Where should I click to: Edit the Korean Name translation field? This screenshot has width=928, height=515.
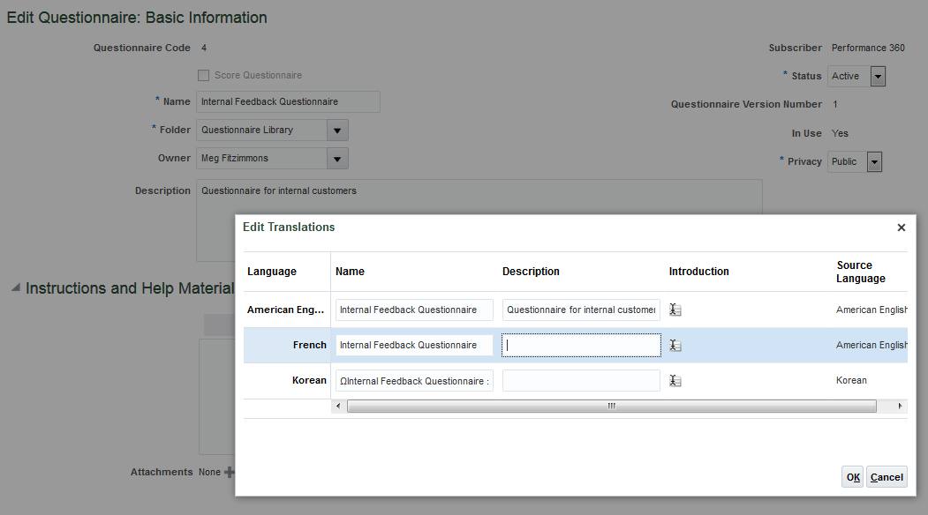click(414, 381)
